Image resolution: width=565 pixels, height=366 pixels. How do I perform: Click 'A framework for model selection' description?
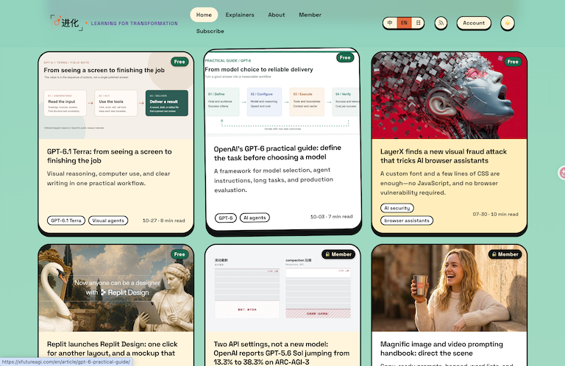[274, 180]
